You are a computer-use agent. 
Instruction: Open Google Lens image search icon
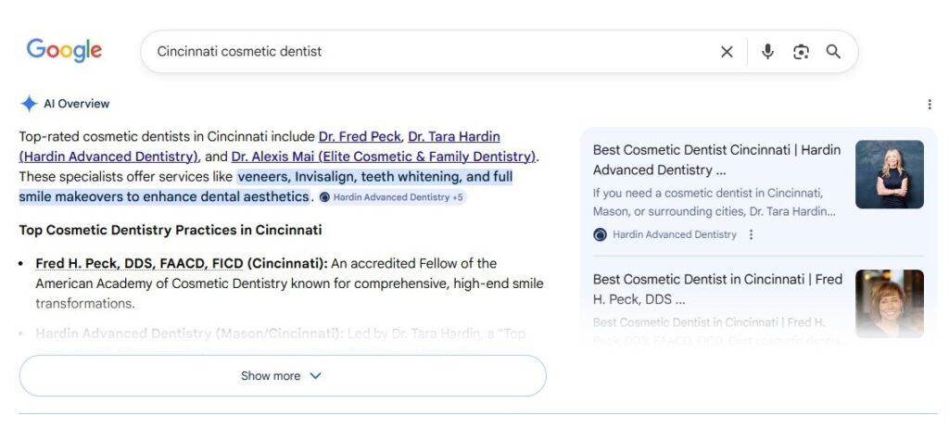(x=801, y=52)
